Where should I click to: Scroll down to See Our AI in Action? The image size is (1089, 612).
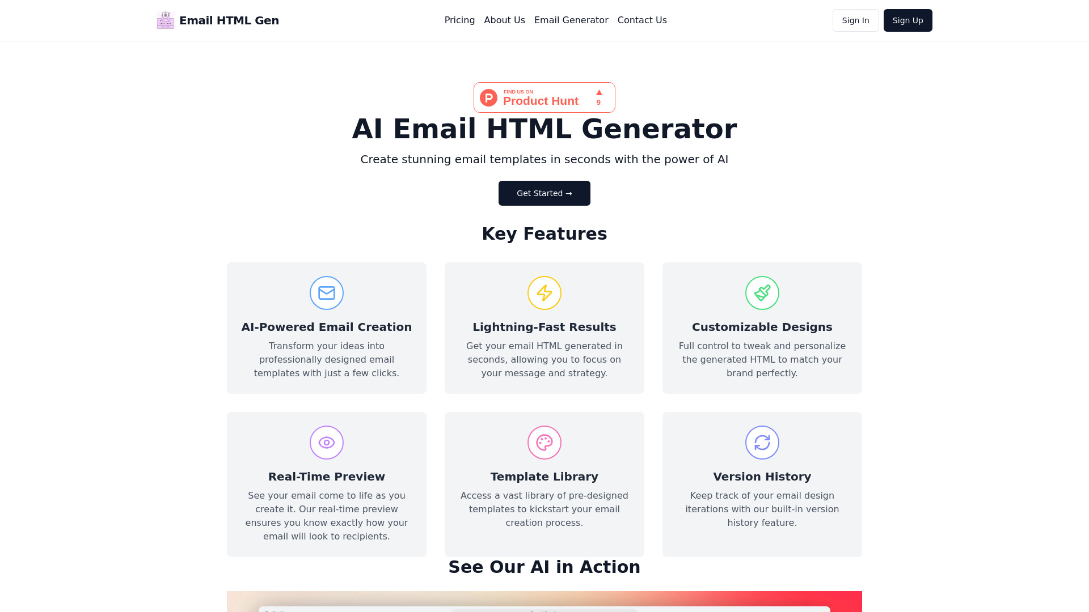tap(544, 567)
